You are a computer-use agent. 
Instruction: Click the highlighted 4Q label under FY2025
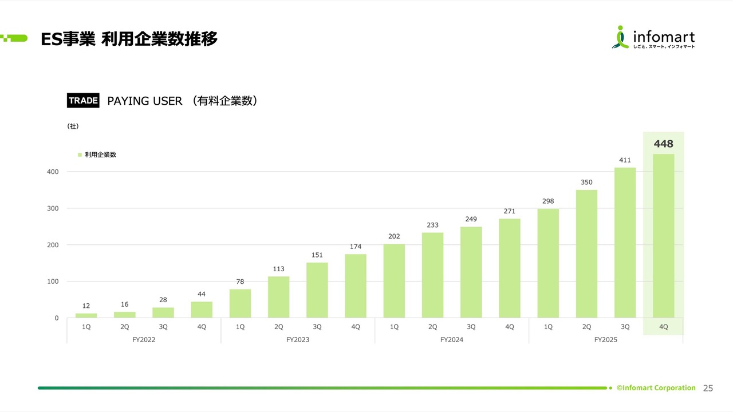pos(664,327)
